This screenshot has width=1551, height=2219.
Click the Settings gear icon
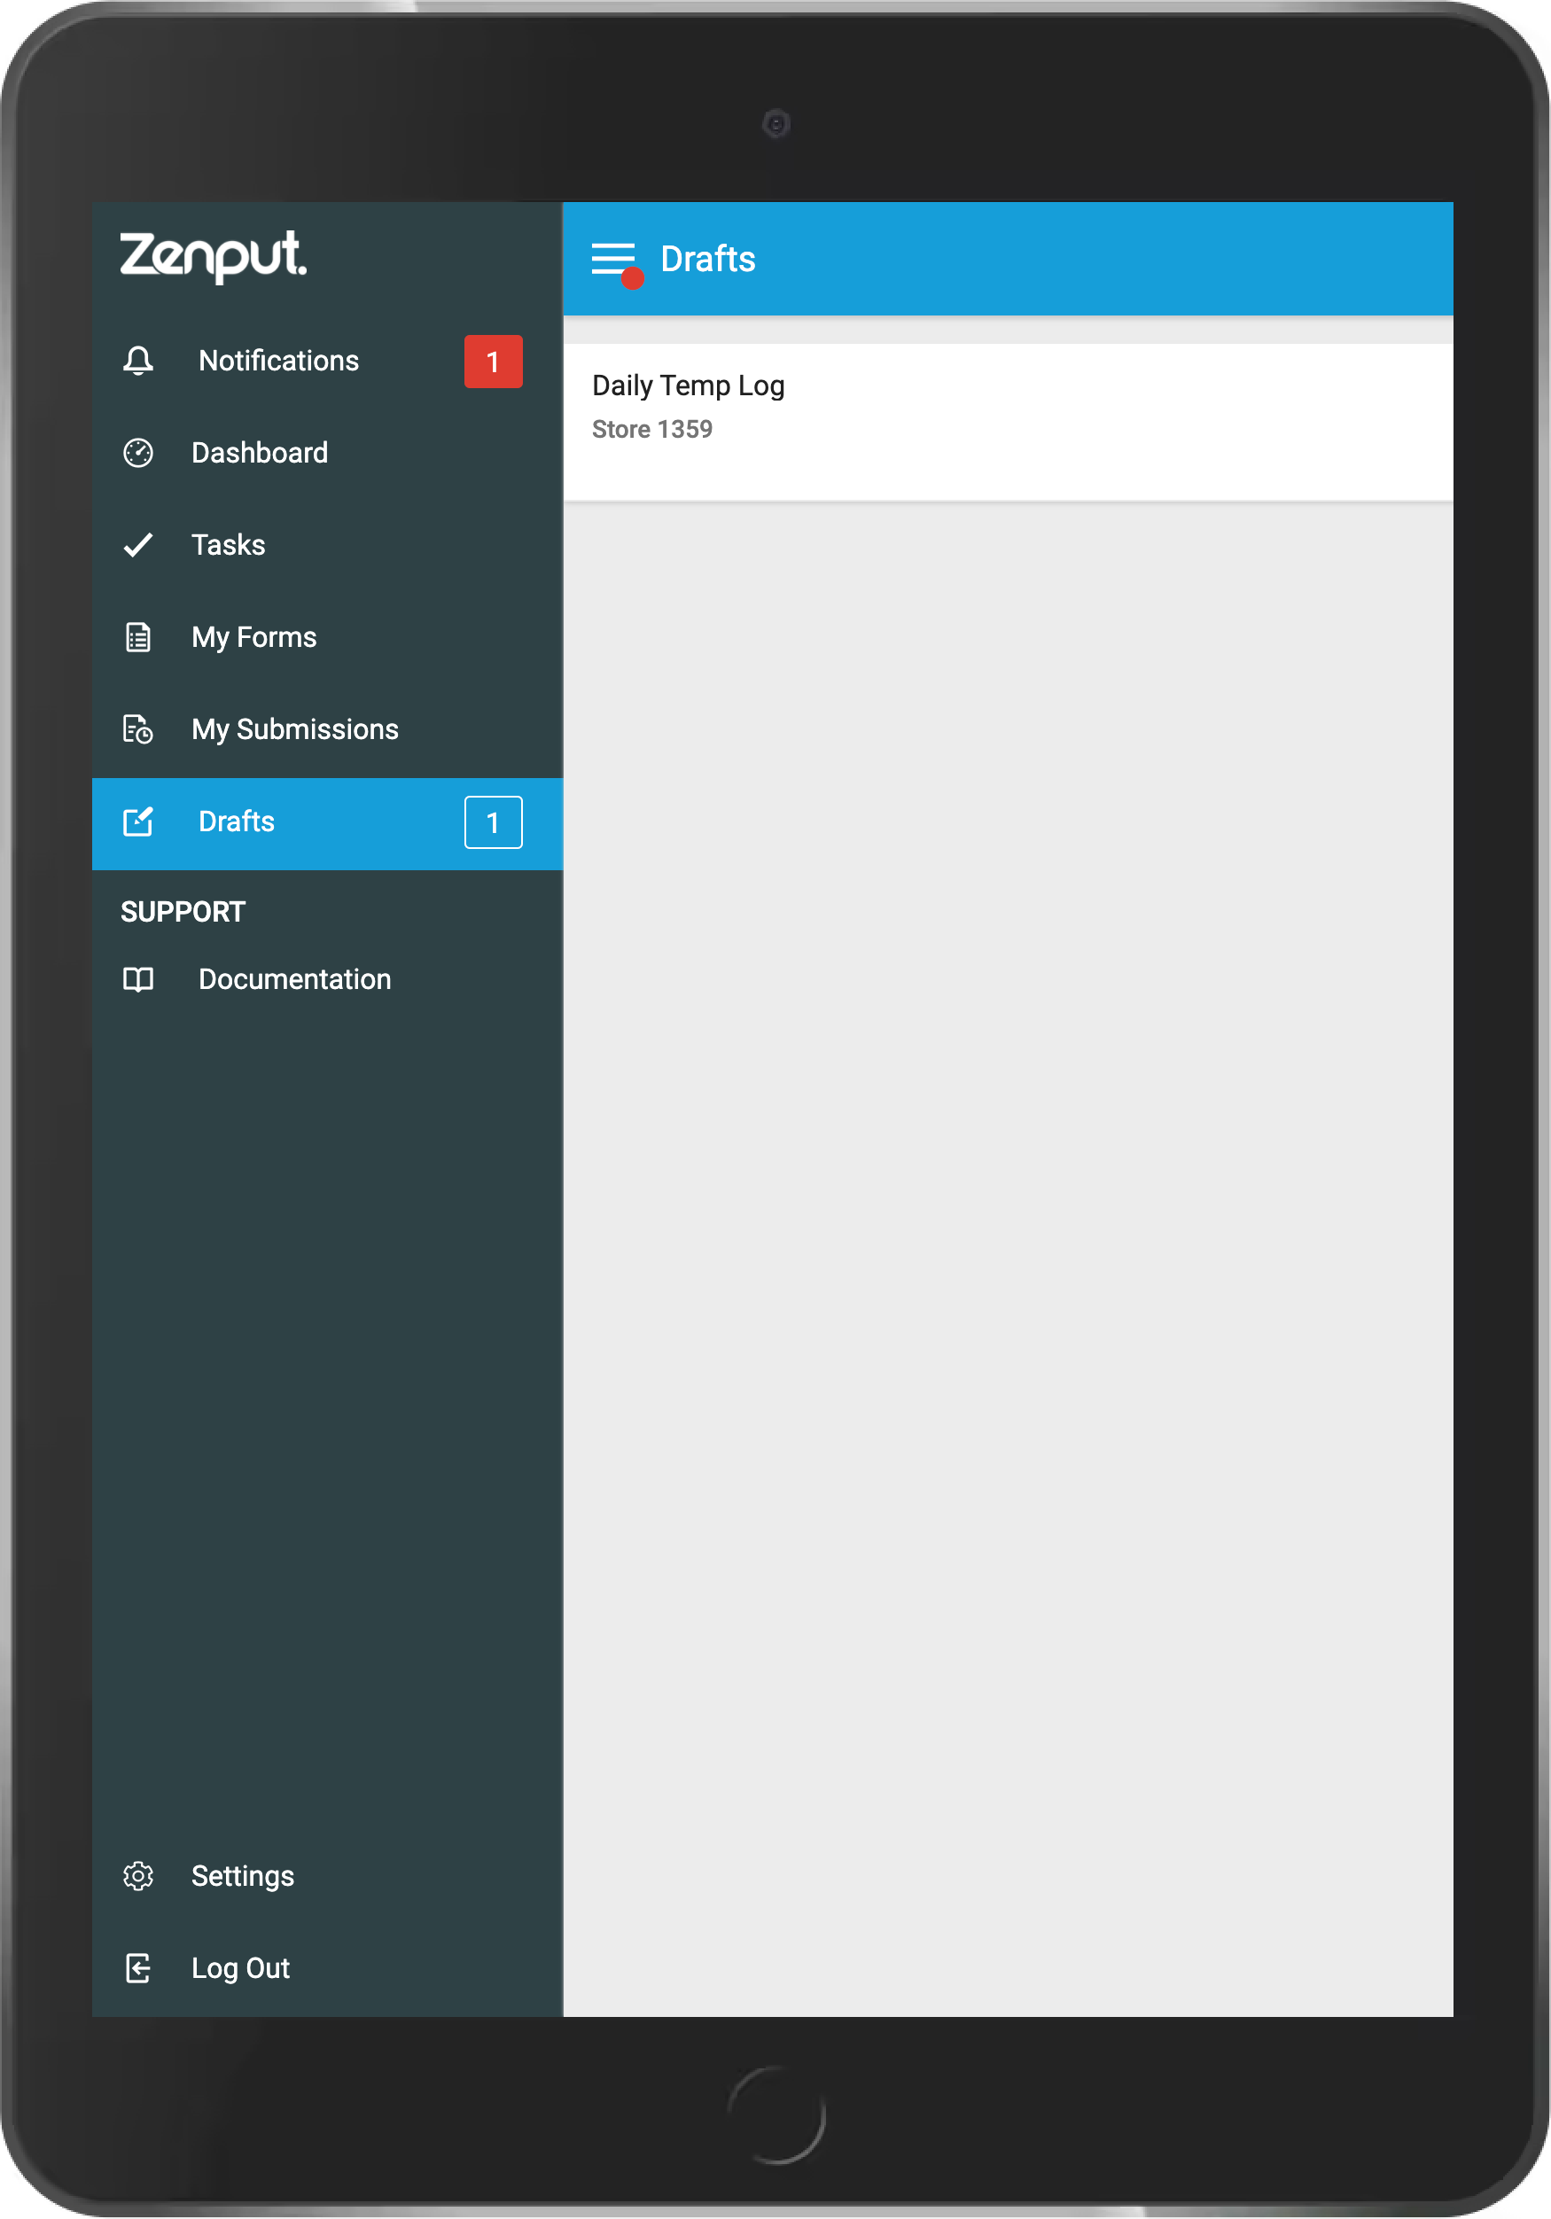138,1876
